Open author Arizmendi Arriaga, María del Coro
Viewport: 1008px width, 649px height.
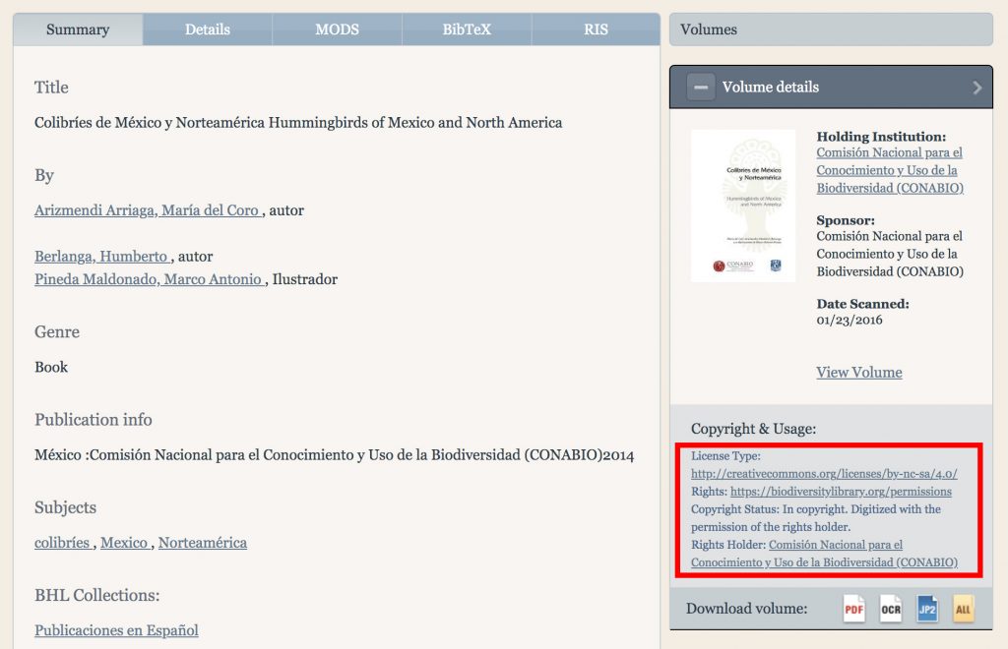pyautogui.click(x=148, y=210)
